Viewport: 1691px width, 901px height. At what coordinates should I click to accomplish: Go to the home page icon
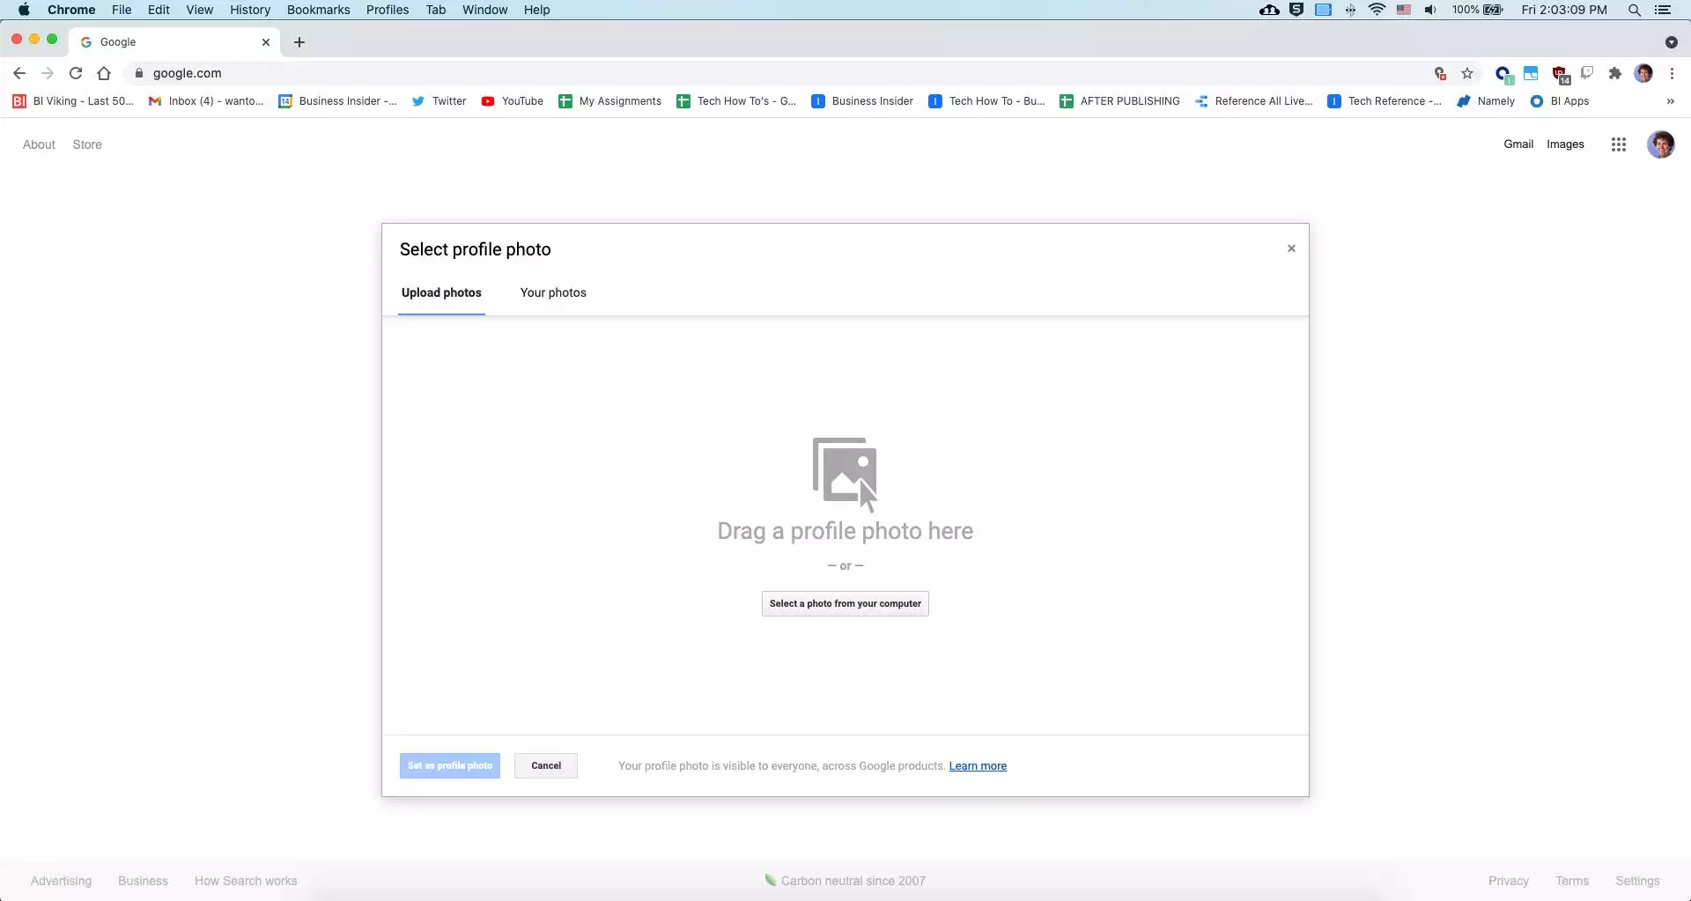pyautogui.click(x=104, y=73)
